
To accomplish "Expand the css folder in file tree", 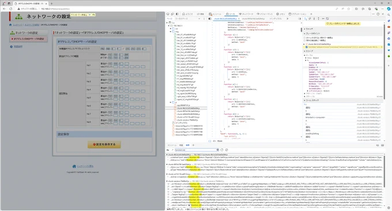I will [171, 29].
